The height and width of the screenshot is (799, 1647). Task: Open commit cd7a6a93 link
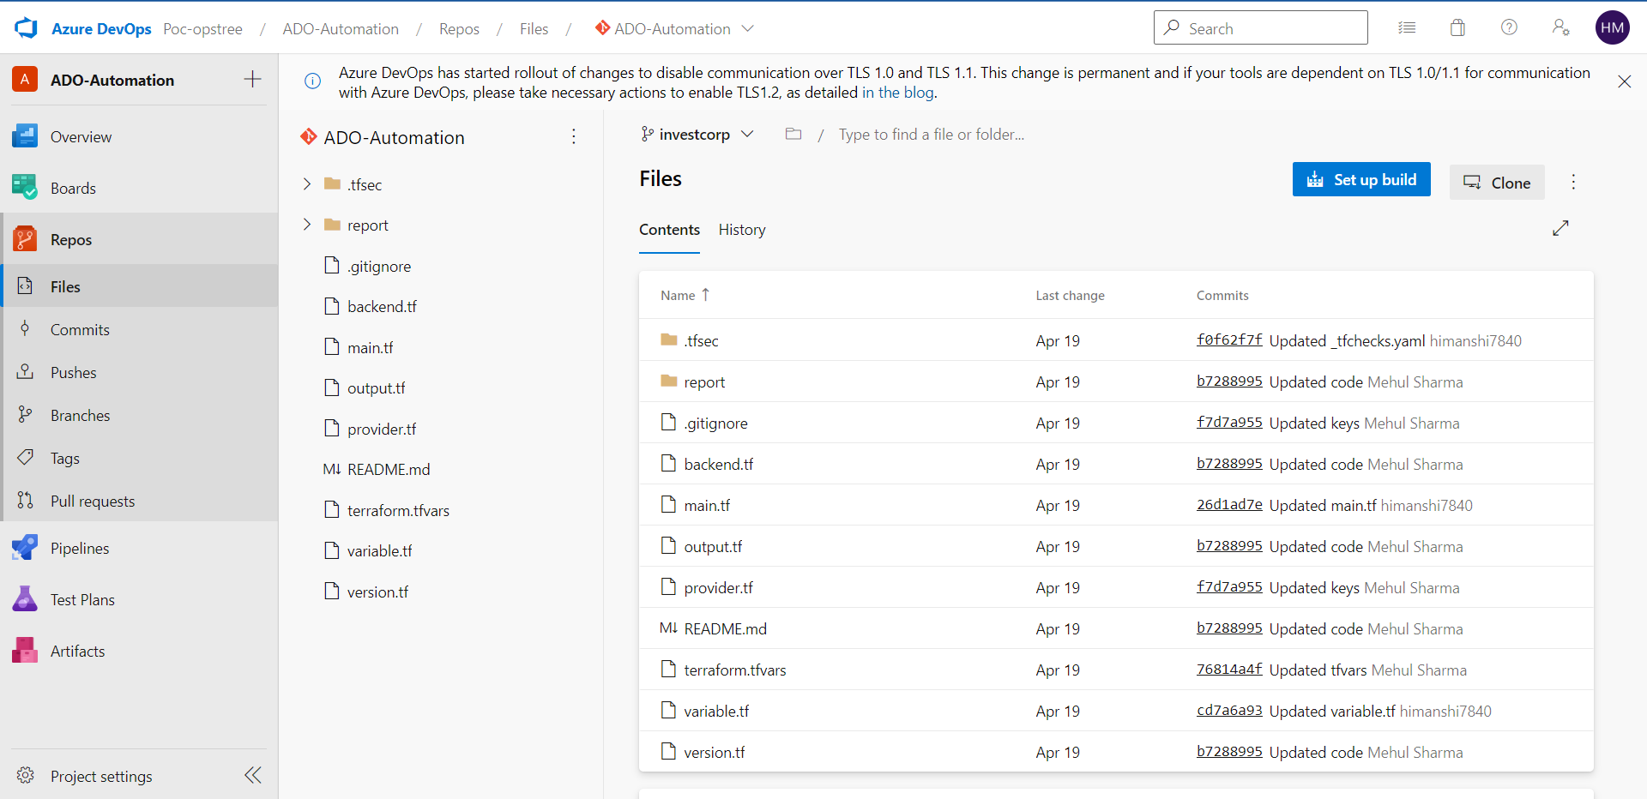tap(1229, 710)
